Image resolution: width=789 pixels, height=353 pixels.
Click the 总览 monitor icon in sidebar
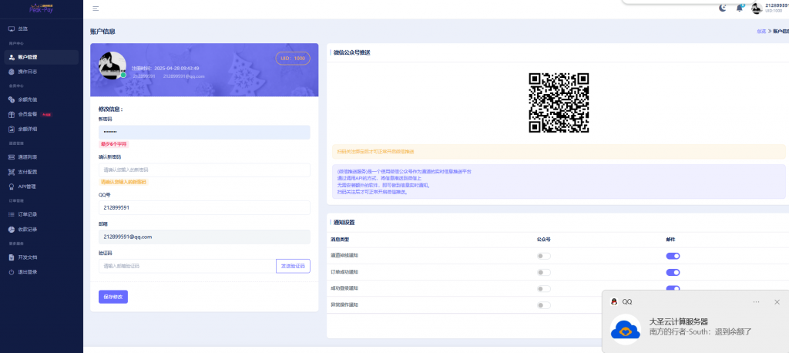tap(12, 29)
